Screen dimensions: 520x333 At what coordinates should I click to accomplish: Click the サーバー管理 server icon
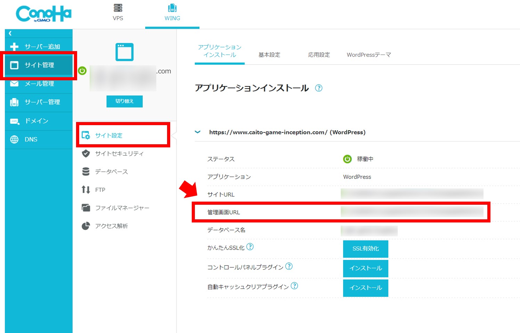click(x=14, y=102)
